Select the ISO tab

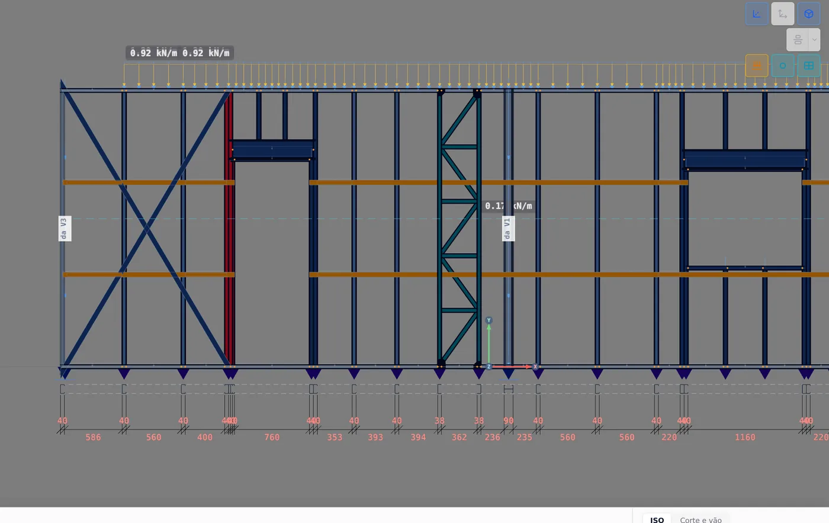657,519
